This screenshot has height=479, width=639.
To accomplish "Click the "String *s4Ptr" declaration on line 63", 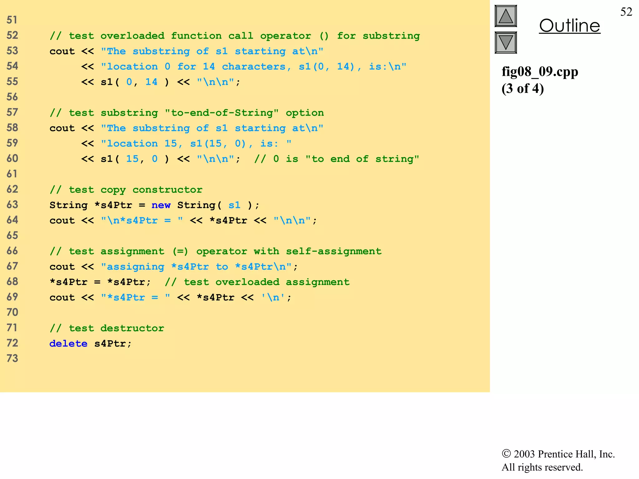I will tap(91, 205).
